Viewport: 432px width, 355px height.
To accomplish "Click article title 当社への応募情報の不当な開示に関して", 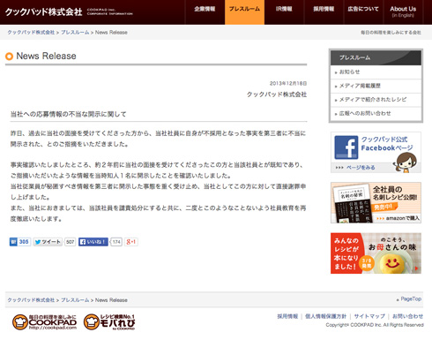I will click(69, 114).
